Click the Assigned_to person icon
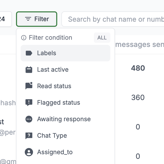The height and width of the screenshot is (164, 164). pos(29,152)
